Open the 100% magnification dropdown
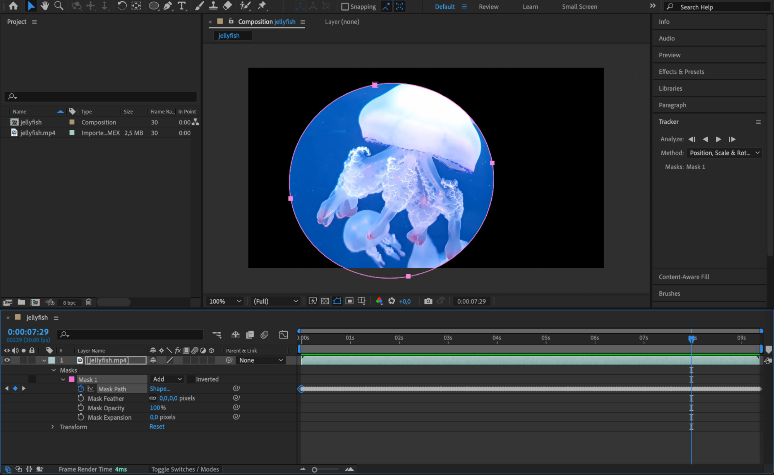Image resolution: width=774 pixels, height=475 pixels. pyautogui.click(x=225, y=301)
